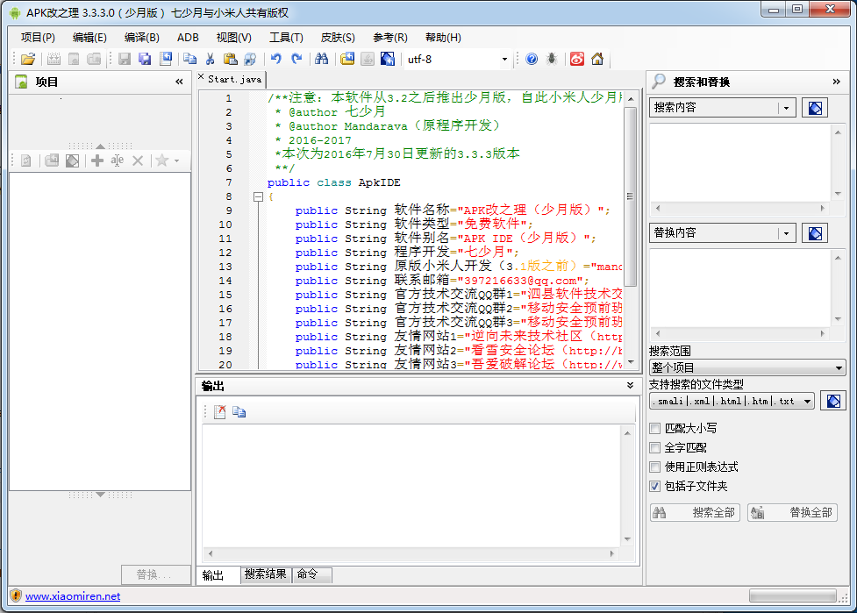Click the blue icon next to 替换内容 field
The image size is (857, 613).
(x=815, y=233)
